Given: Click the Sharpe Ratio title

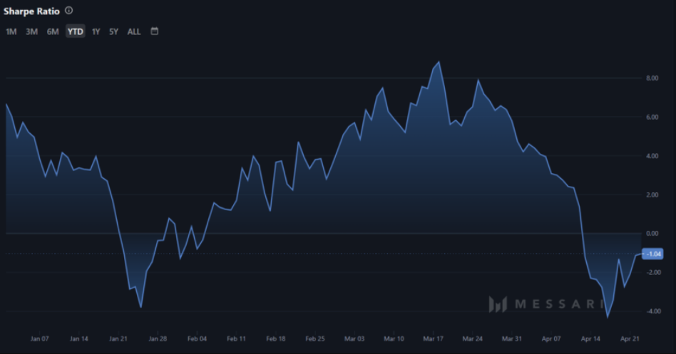Looking at the screenshot, I should point(31,11).
